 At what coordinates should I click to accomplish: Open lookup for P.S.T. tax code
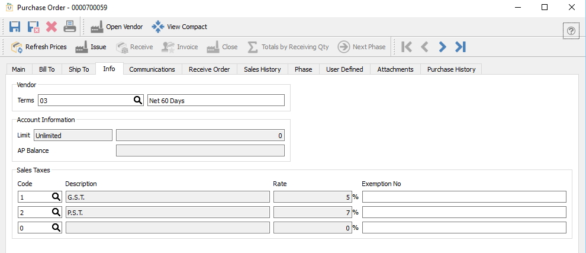click(x=56, y=212)
